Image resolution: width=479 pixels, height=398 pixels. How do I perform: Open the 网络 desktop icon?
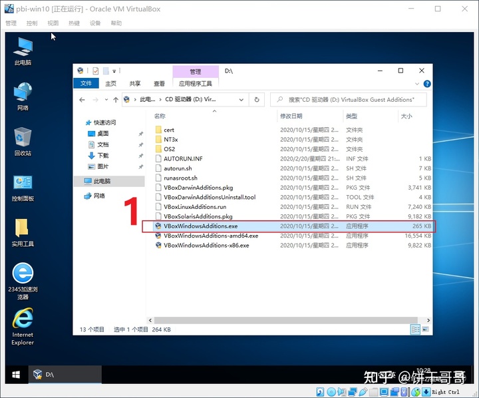coord(23,97)
